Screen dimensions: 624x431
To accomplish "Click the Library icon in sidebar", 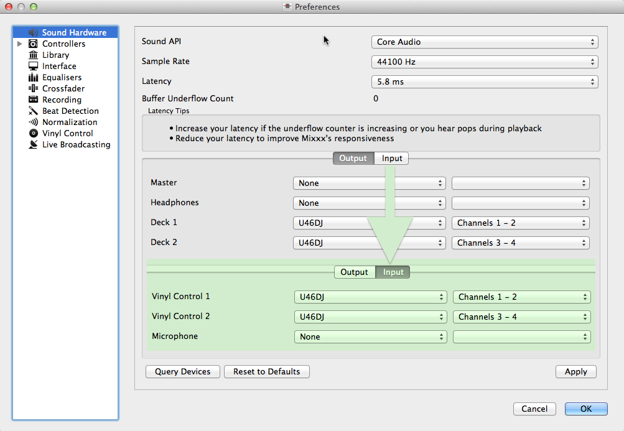I will point(34,55).
